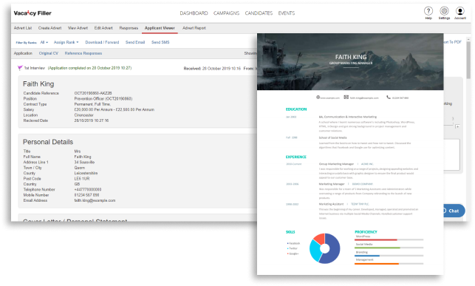
Task: Click the PROFICIENCY heading on the CV
Action: [366, 232]
